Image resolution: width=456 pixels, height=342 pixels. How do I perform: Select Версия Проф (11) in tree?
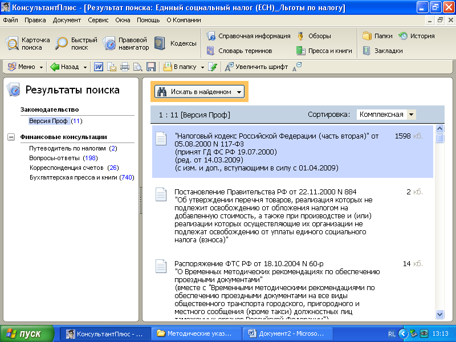click(x=55, y=121)
